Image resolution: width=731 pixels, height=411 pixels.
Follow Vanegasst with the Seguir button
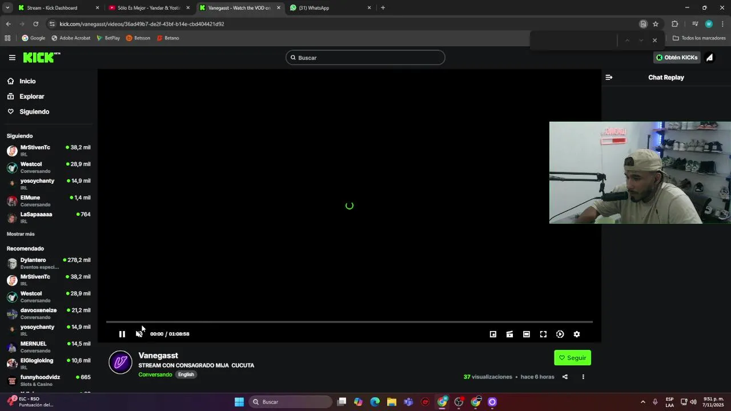pos(572,358)
